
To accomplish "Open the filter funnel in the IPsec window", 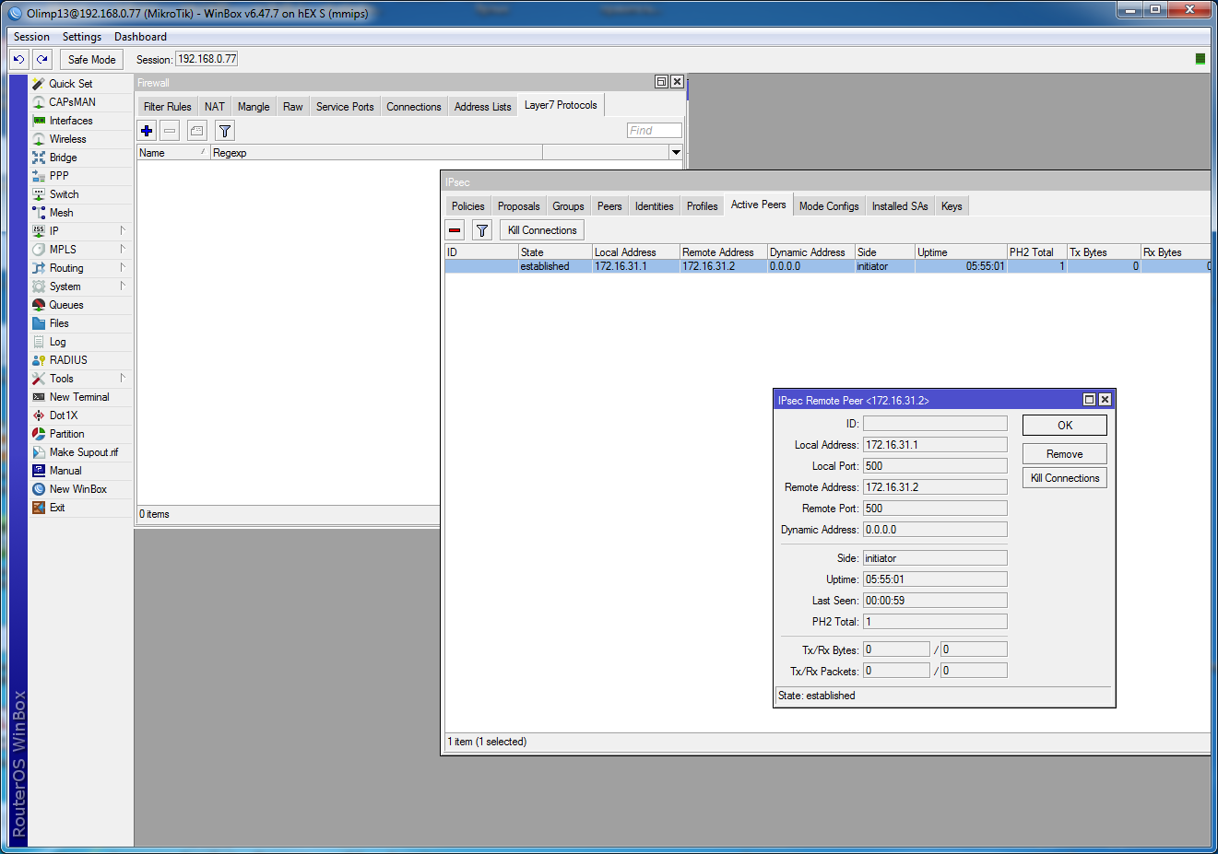I will (x=482, y=230).
